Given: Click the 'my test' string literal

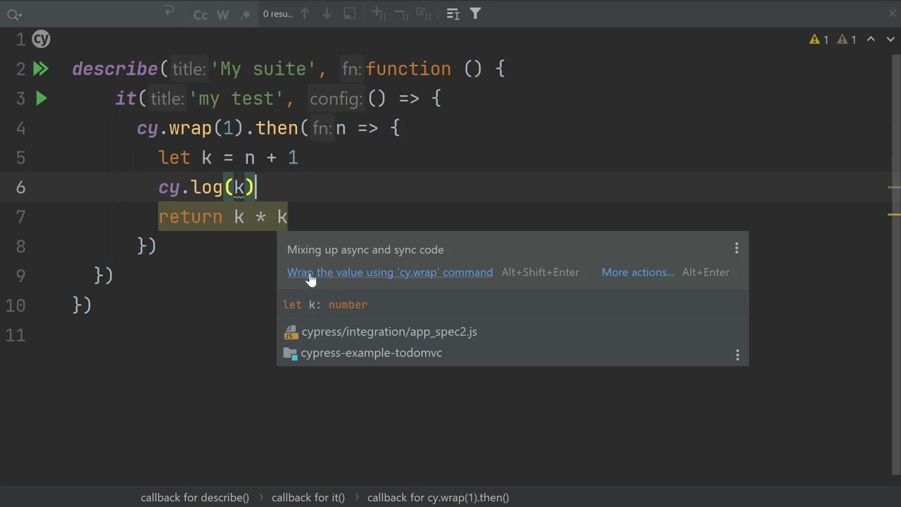Looking at the screenshot, I should pos(237,99).
